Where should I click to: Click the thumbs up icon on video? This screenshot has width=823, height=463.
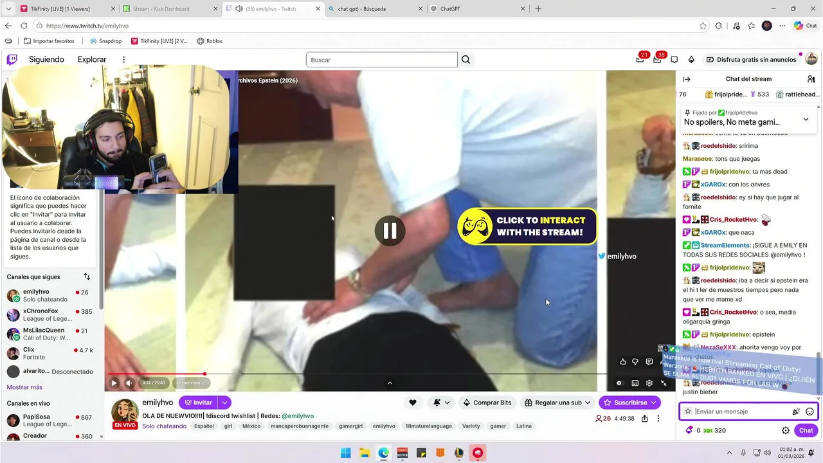coord(622,362)
